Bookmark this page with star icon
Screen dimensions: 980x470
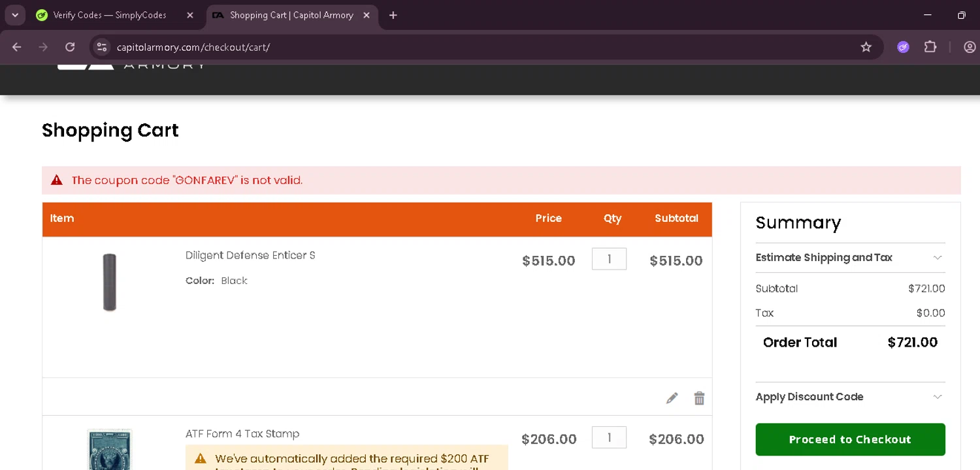click(x=866, y=47)
